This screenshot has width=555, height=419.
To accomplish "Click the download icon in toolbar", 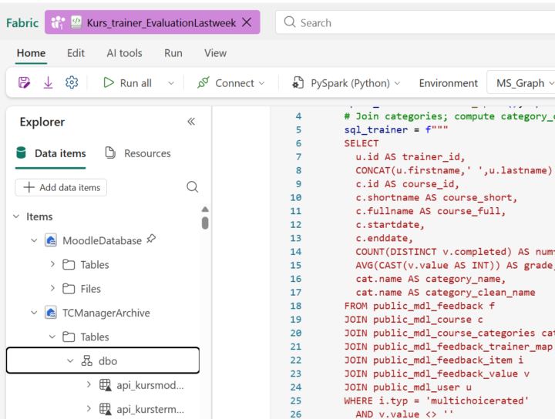I will click(x=48, y=82).
